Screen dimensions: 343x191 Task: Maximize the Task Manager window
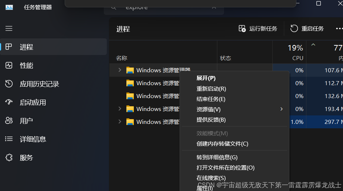pyautogui.click(x=319, y=3)
